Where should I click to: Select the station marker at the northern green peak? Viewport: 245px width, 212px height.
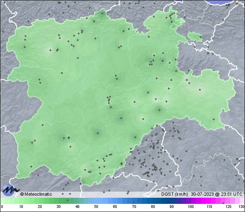pyautogui.click(x=102, y=13)
